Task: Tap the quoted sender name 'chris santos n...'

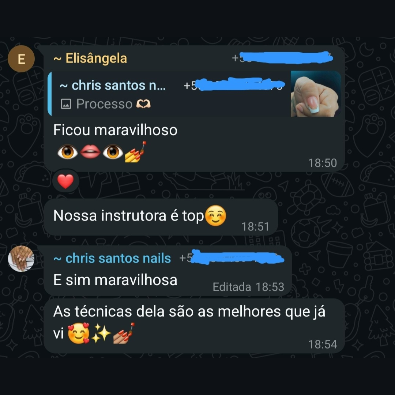Action: point(113,85)
